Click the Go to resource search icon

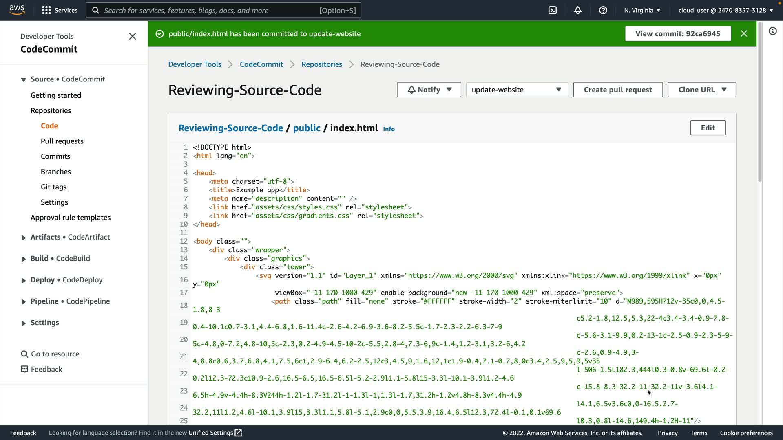(x=24, y=354)
